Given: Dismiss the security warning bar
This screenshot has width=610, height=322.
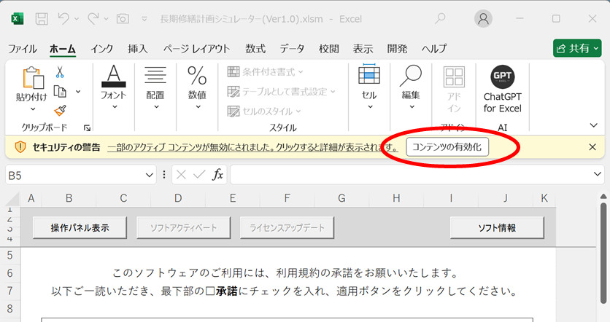Looking at the screenshot, I should (x=592, y=146).
